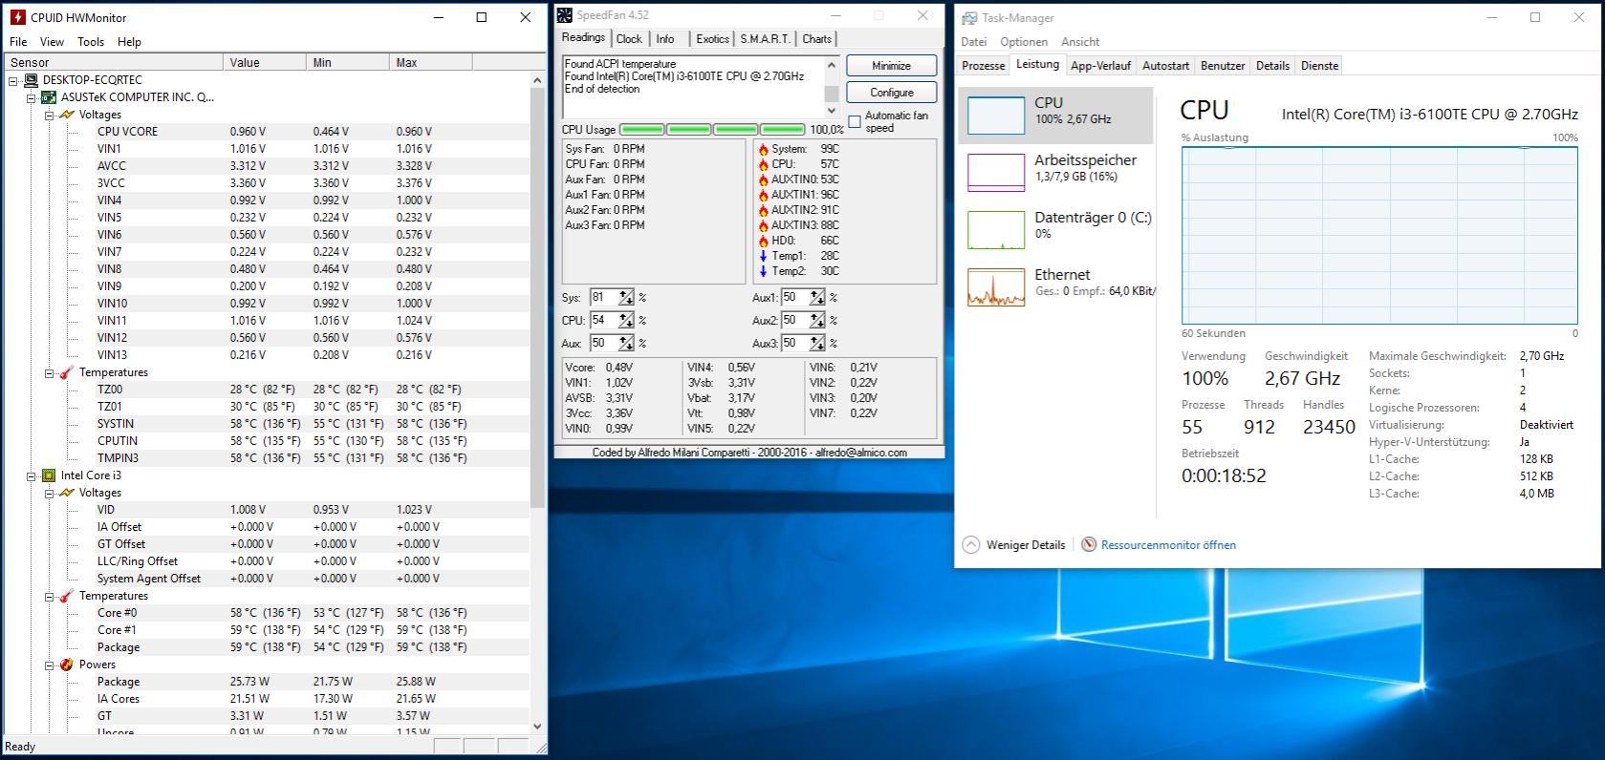Click the ASUSTeK motherboard icon
Viewport: 1605px width, 760px height.
(49, 97)
